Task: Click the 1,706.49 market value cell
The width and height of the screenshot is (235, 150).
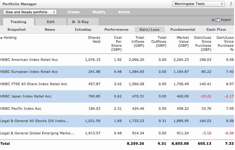Action: (x=181, y=84)
